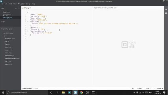Launch File Explorer from the taskbar
168x95 pixels.
tap(63, 93)
